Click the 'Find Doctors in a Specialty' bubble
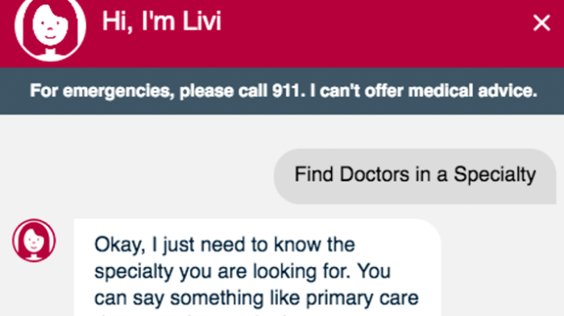Image resolution: width=564 pixels, height=316 pixels. [415, 176]
